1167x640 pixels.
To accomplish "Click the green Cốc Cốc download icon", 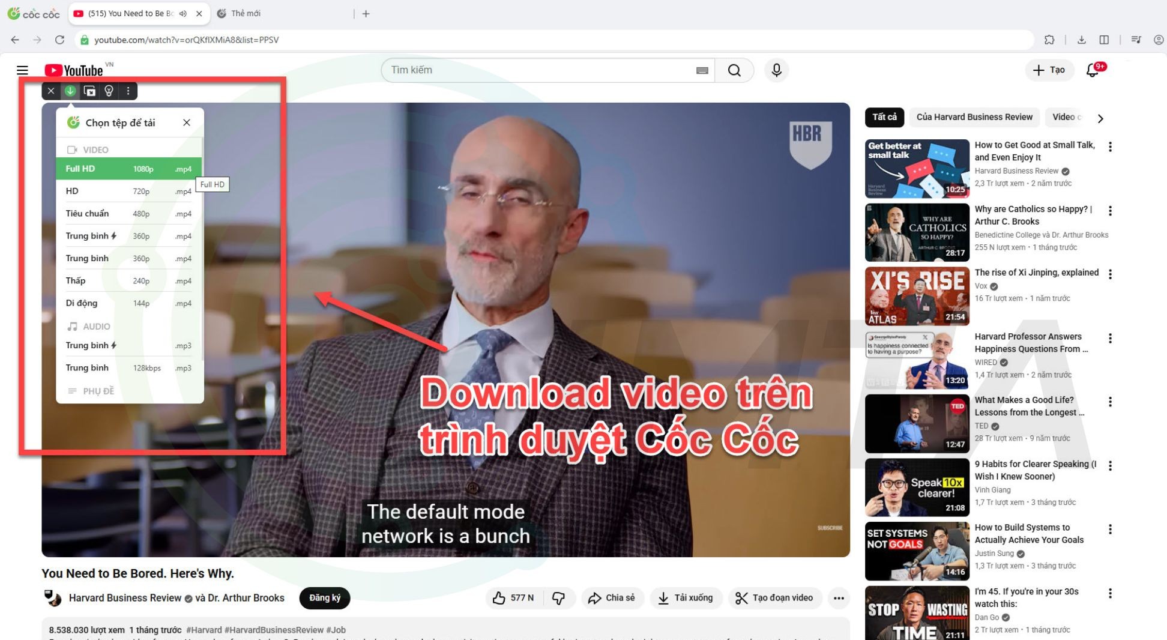I will click(70, 91).
